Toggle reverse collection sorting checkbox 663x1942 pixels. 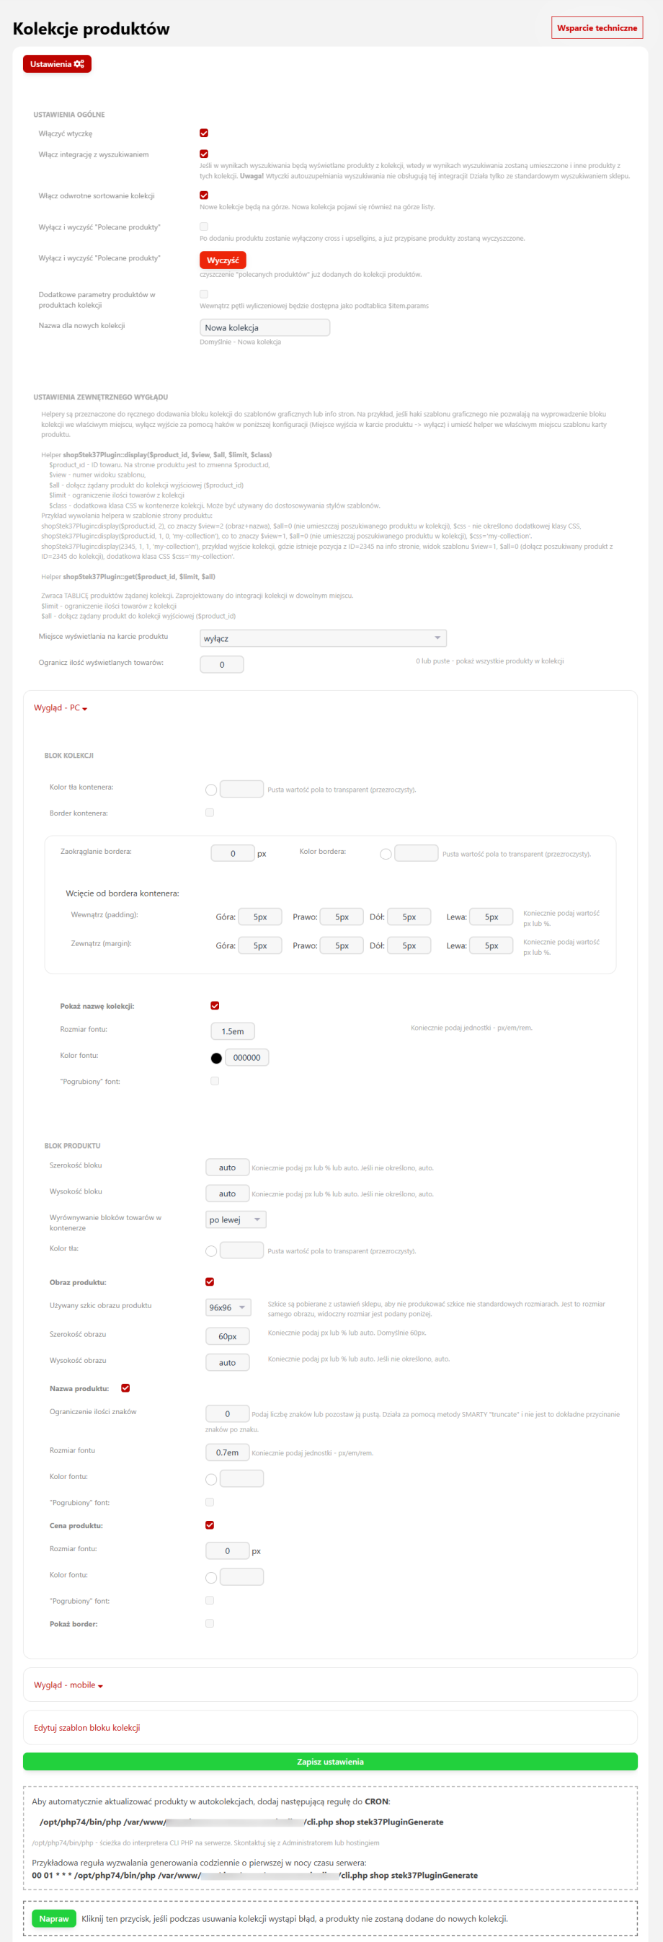[203, 195]
